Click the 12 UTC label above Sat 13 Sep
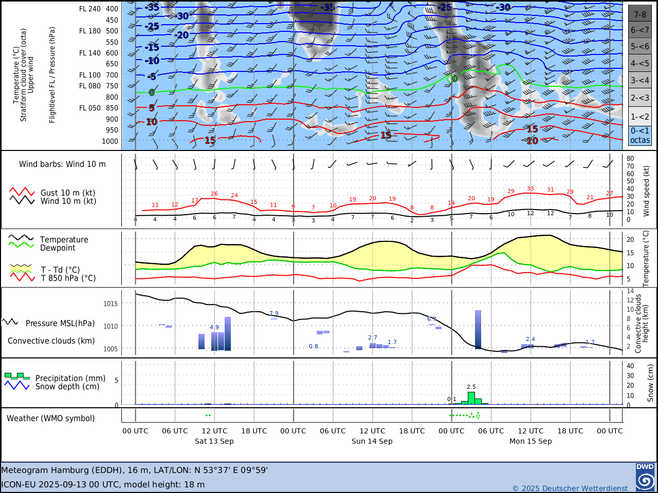The image size is (658, 493). pyautogui.click(x=214, y=431)
